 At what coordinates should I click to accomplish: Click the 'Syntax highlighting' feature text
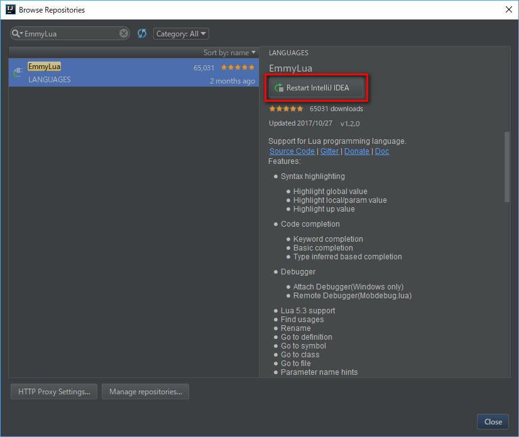click(313, 176)
